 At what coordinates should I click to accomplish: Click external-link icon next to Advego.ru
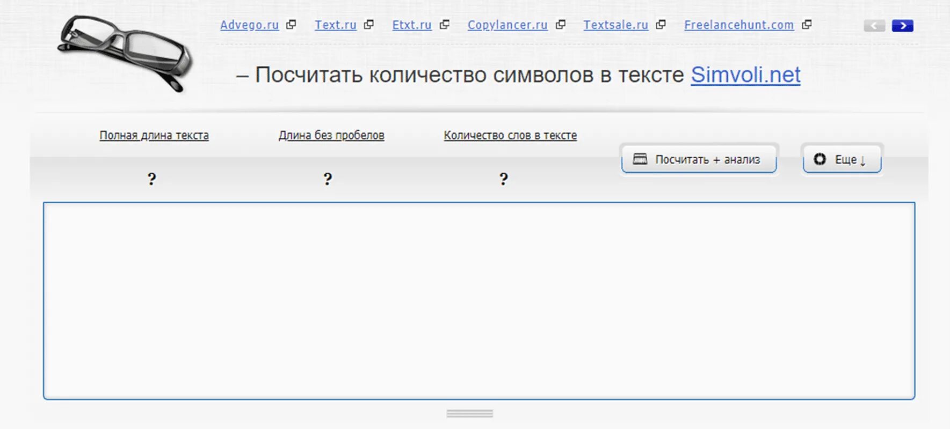coord(291,25)
